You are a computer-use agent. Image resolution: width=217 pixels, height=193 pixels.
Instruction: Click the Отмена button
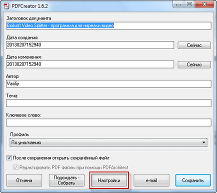point(24,180)
